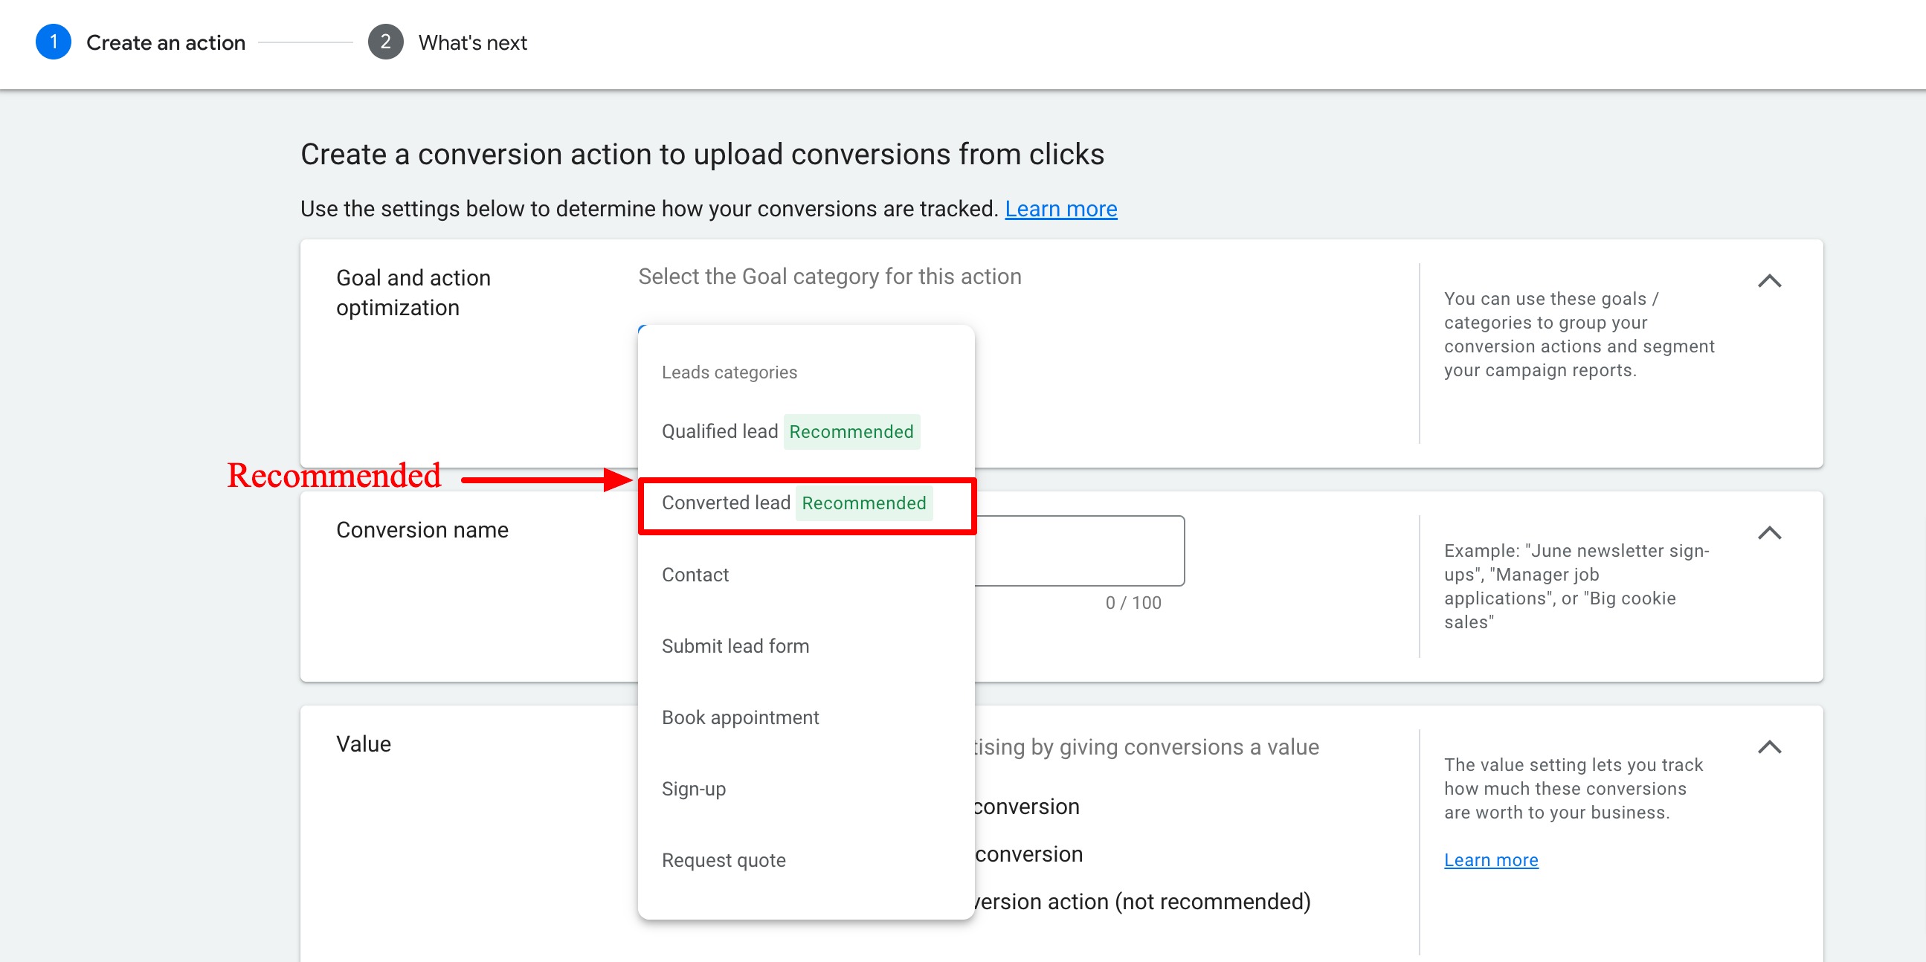Open Learn more link in page description

(1060, 209)
